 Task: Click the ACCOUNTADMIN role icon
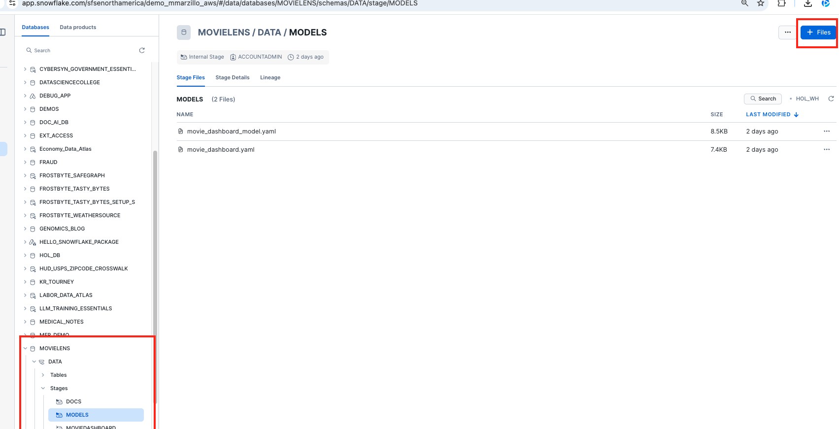(x=233, y=57)
